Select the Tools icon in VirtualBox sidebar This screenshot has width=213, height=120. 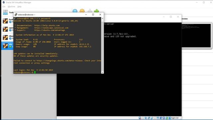point(5,12)
